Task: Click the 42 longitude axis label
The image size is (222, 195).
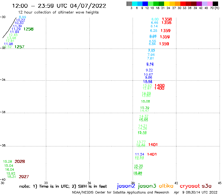Action: pos(176,183)
